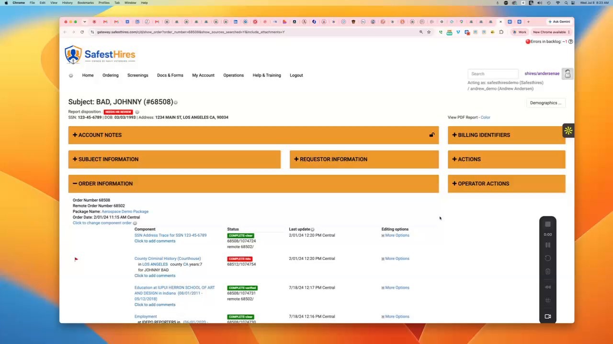Expand More Options for SSN Address Trace
Image resolution: width=613 pixels, height=344 pixels.
[395, 236]
